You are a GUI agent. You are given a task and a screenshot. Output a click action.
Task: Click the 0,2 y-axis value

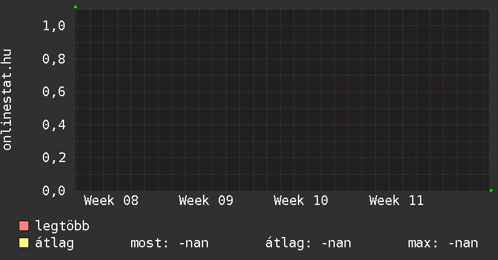tap(54, 158)
